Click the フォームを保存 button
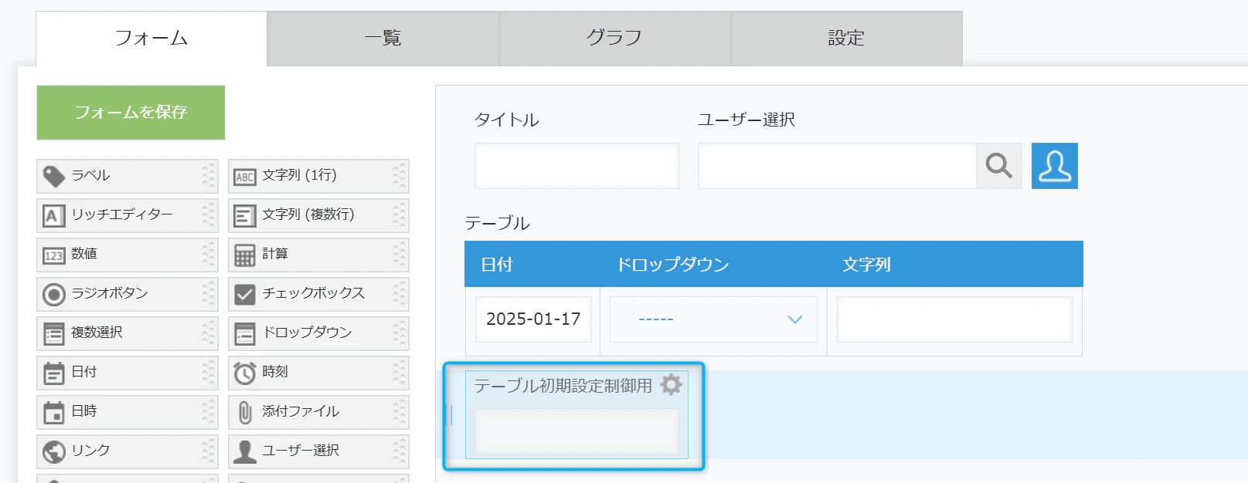The width and height of the screenshot is (1248, 483). click(x=131, y=113)
